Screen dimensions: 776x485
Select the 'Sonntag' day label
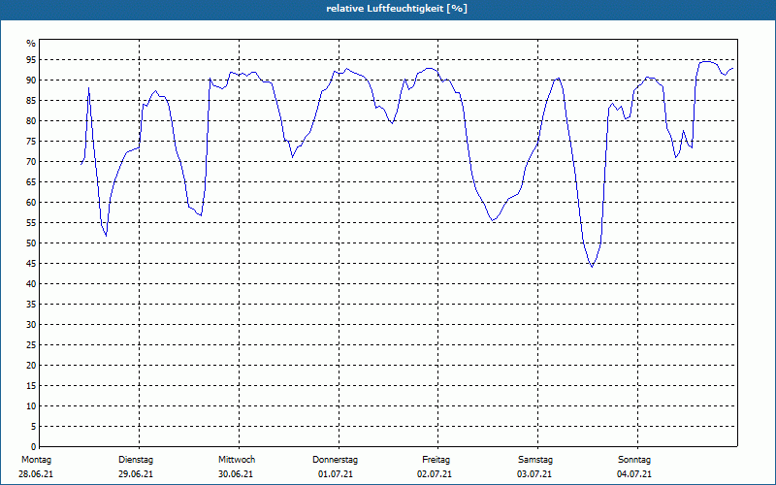click(x=634, y=460)
